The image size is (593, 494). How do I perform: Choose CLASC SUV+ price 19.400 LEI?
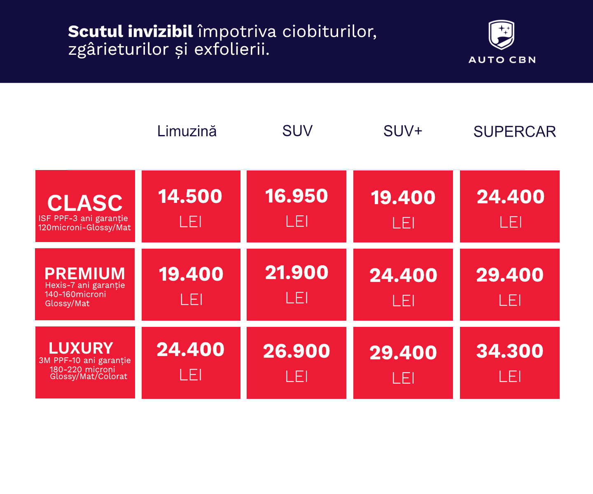pos(403,206)
